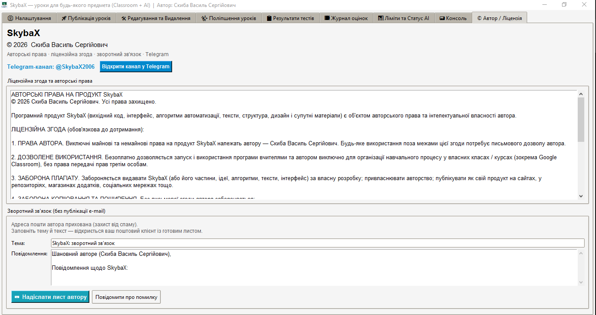Open Редагування та Видалення tab
Viewport: 596px width, 315px height.
click(156, 18)
